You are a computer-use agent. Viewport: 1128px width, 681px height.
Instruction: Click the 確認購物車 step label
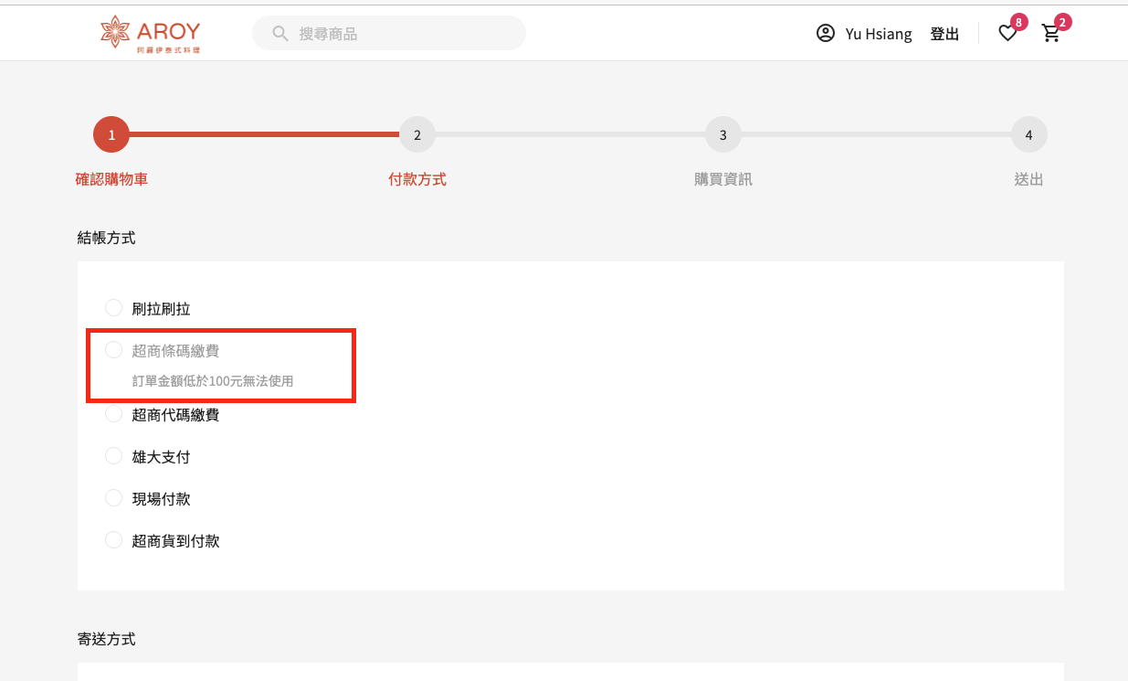pyautogui.click(x=111, y=179)
